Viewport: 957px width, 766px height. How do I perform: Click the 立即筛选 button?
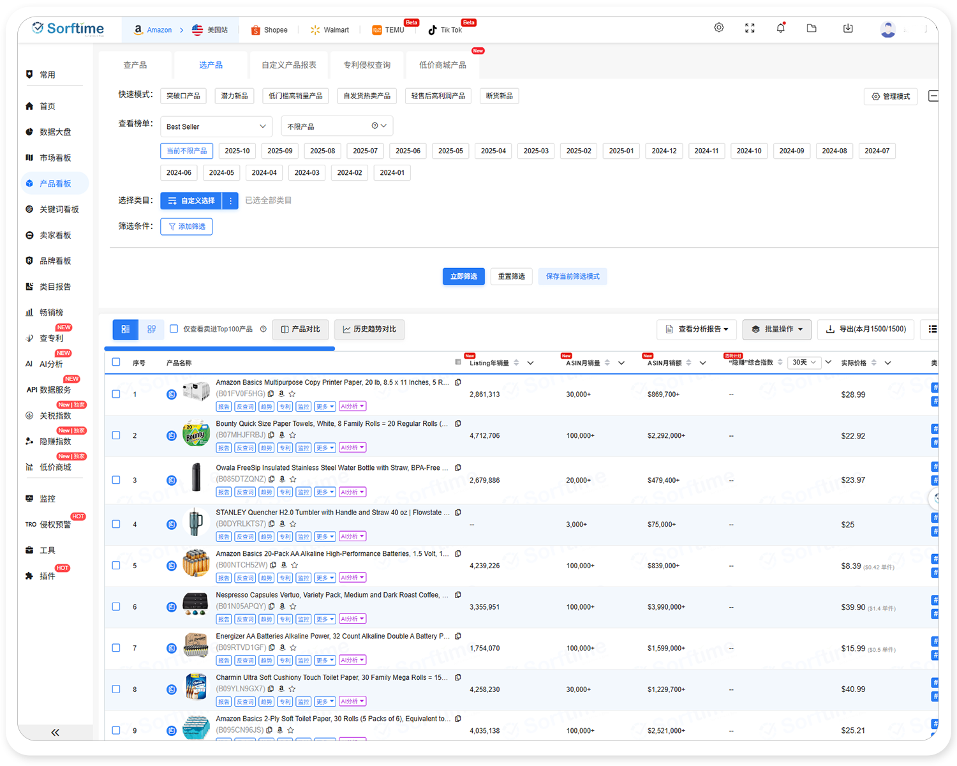[463, 276]
